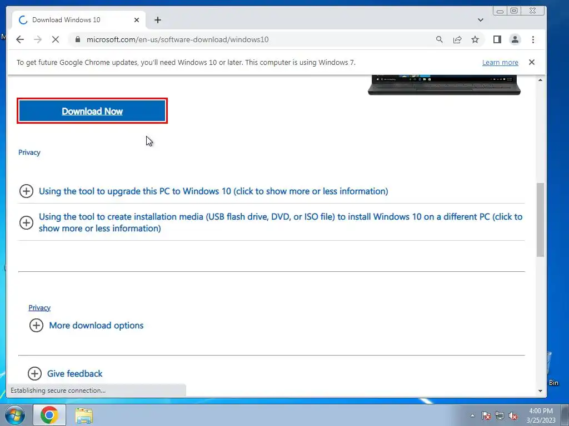The height and width of the screenshot is (426, 569).
Task: Click the Show desktop button in taskbar
Action: [x=565, y=415]
